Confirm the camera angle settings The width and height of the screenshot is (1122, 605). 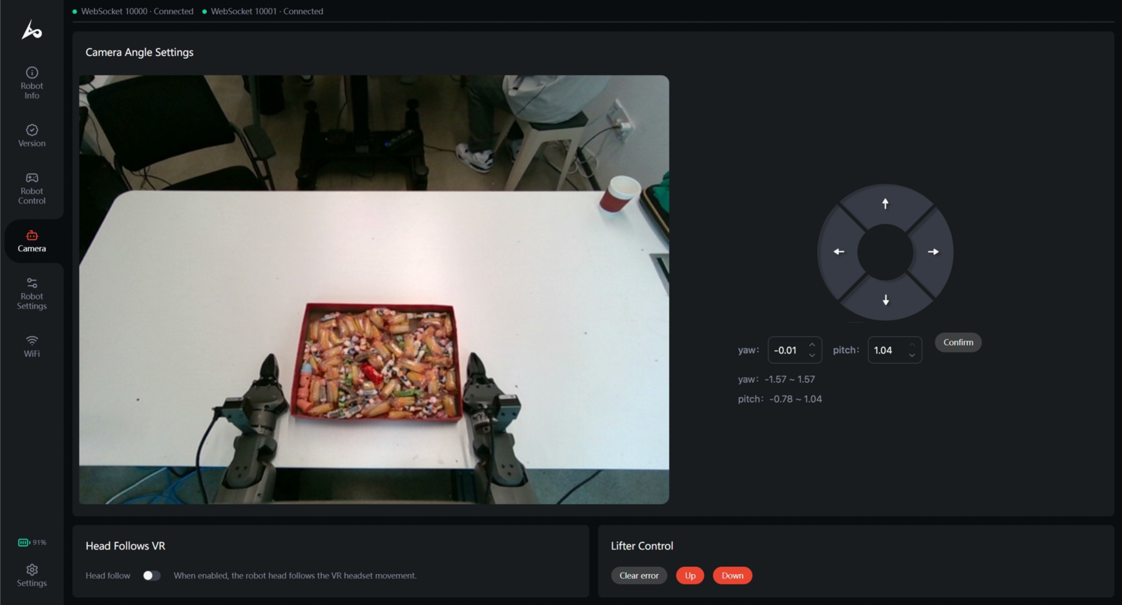(x=958, y=342)
